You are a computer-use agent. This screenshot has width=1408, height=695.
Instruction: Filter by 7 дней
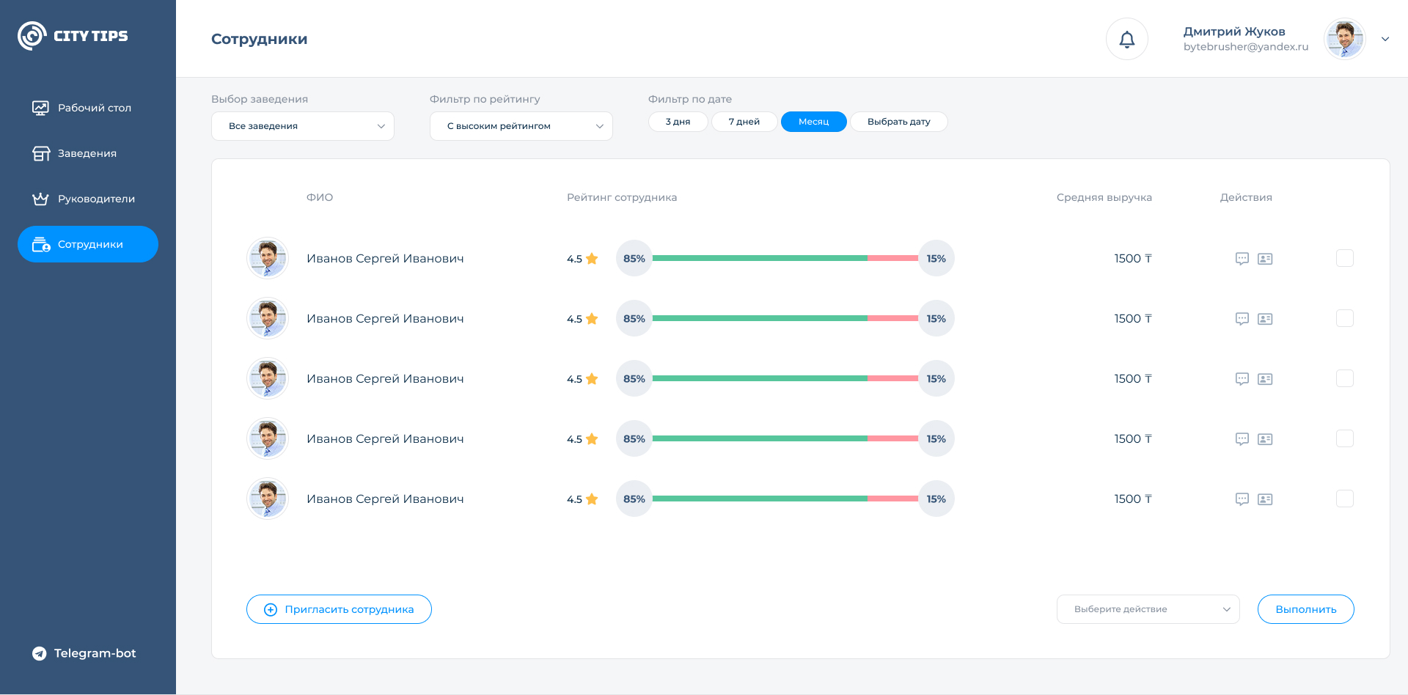(744, 122)
